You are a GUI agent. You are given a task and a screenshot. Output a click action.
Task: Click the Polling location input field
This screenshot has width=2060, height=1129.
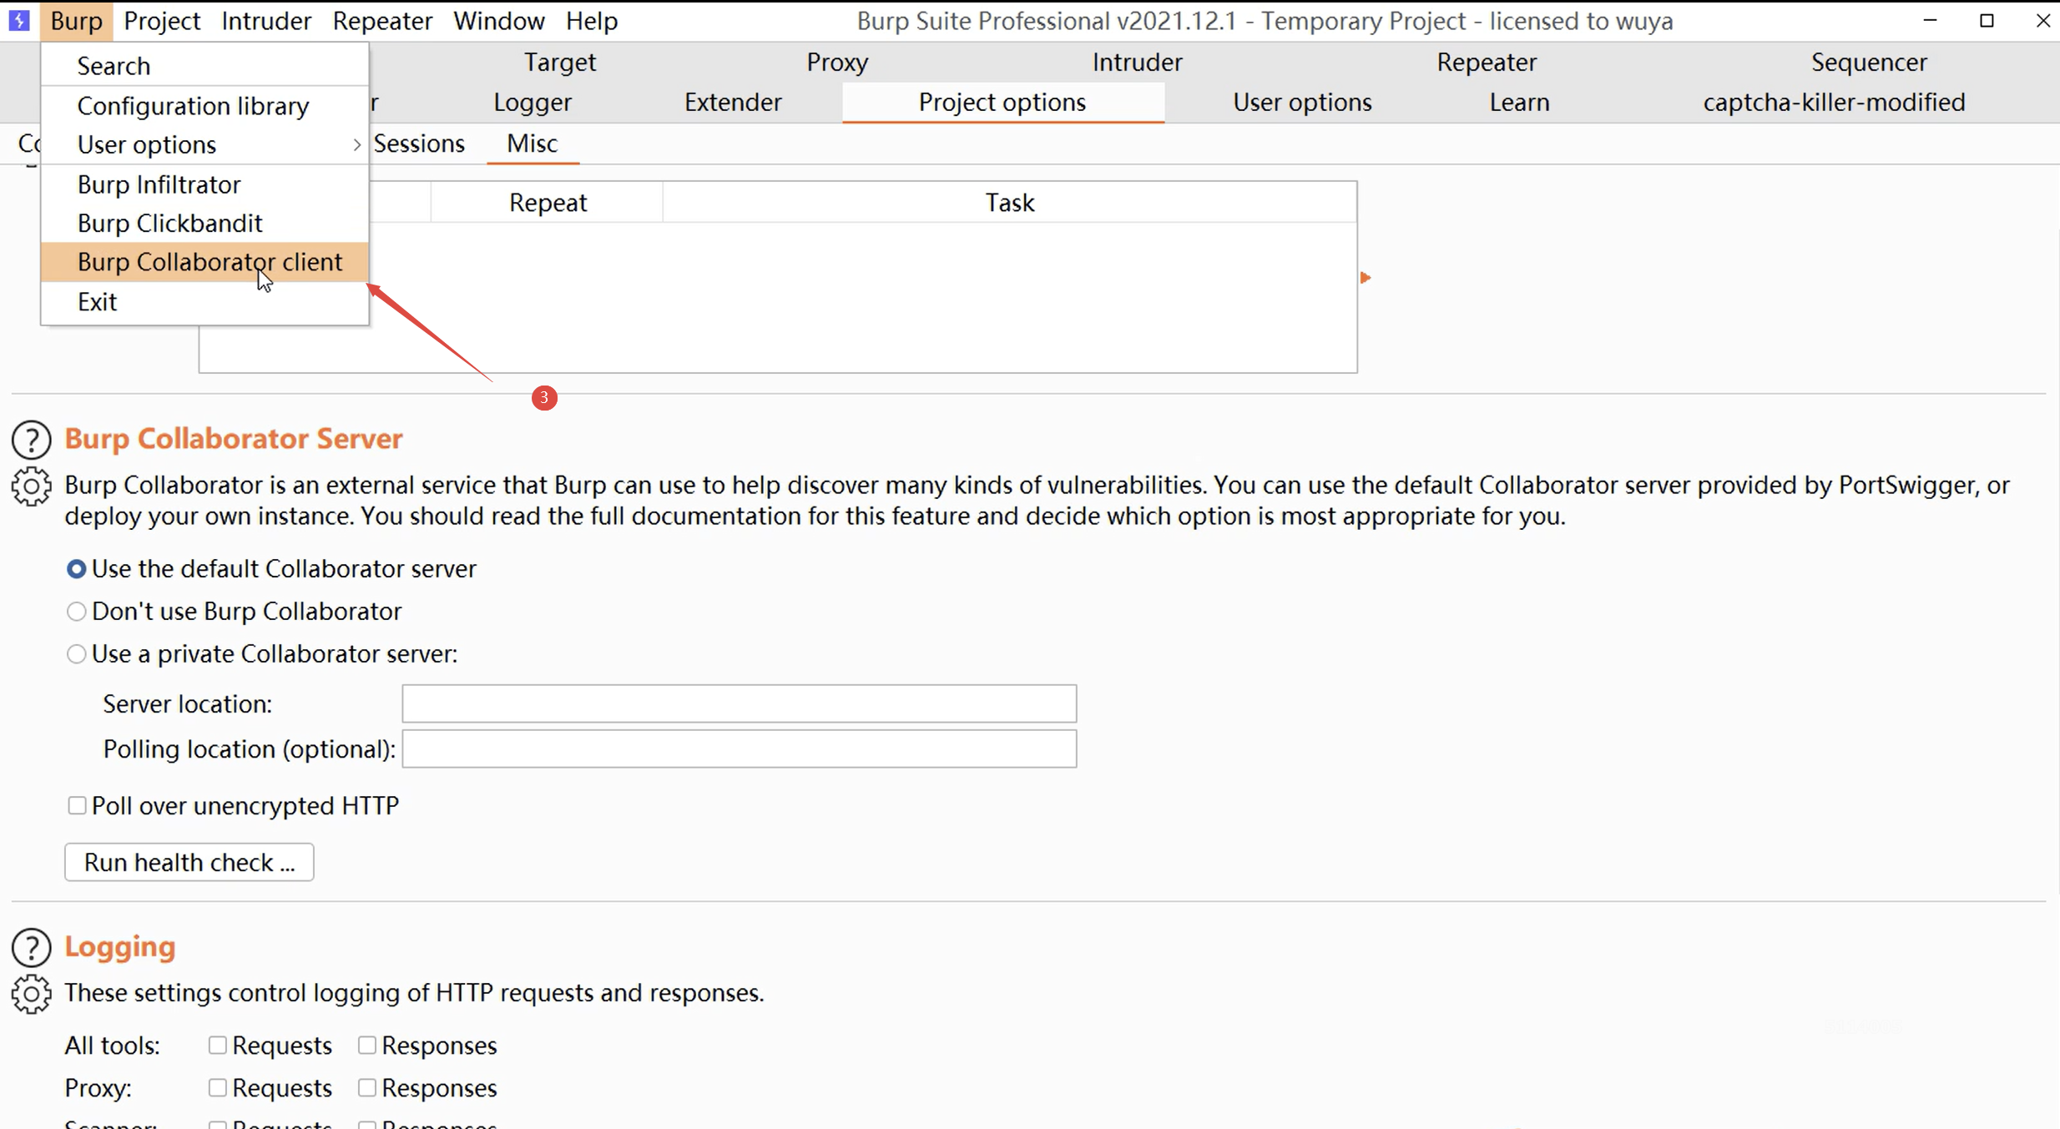tap(739, 748)
